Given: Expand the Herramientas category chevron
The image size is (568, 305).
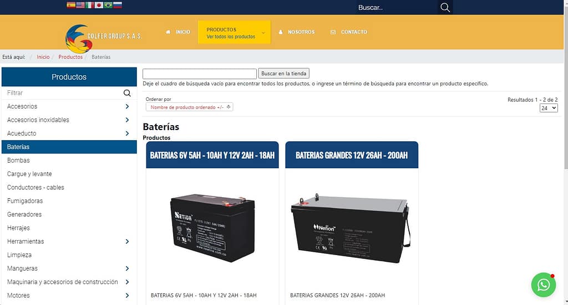Looking at the screenshot, I should point(127,241).
